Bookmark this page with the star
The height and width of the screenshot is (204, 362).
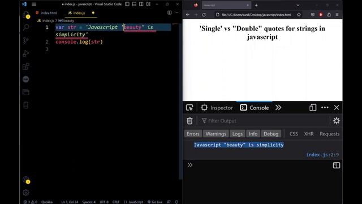[x=299, y=15]
